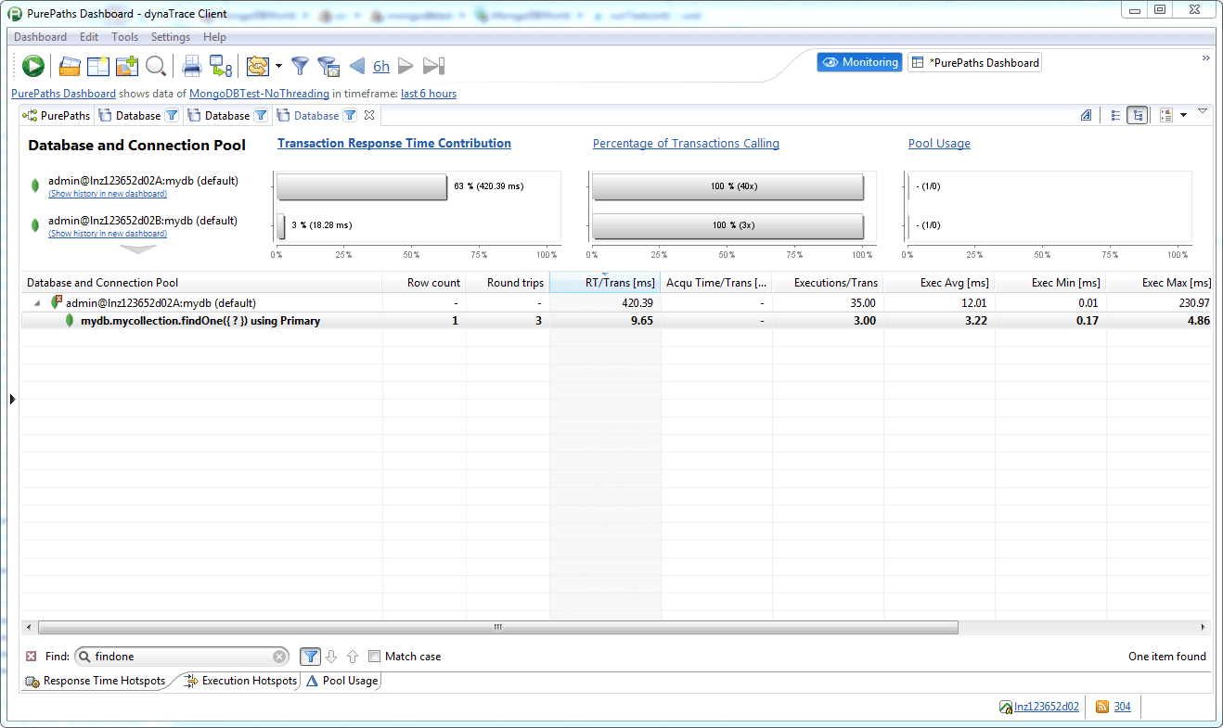The height and width of the screenshot is (728, 1223).
Task: Click filter icon on first Database tab
Action: point(172,116)
